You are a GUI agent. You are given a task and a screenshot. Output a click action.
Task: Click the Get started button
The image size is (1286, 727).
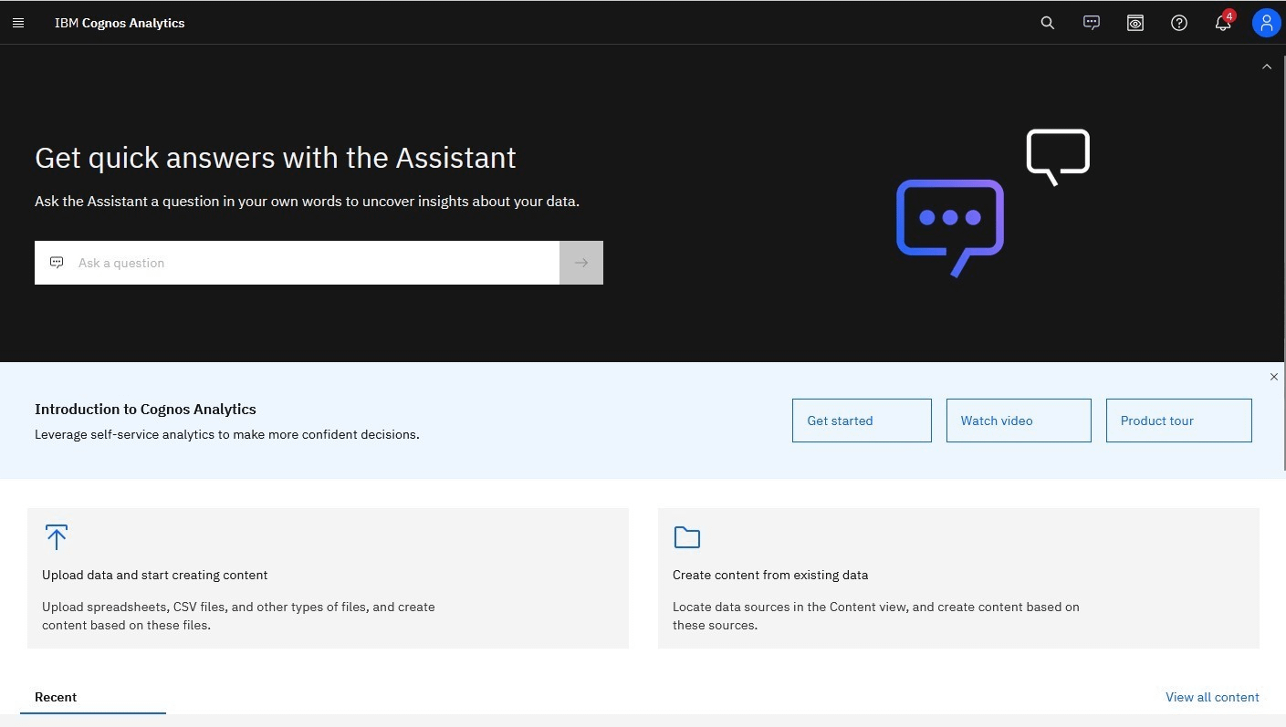click(862, 421)
